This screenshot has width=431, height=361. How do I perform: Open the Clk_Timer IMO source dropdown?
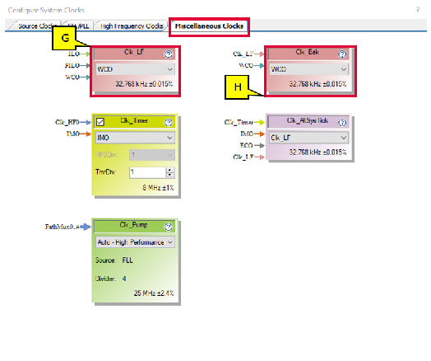pos(135,138)
